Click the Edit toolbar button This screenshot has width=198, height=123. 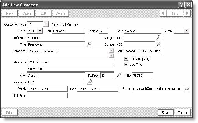coord(44,13)
